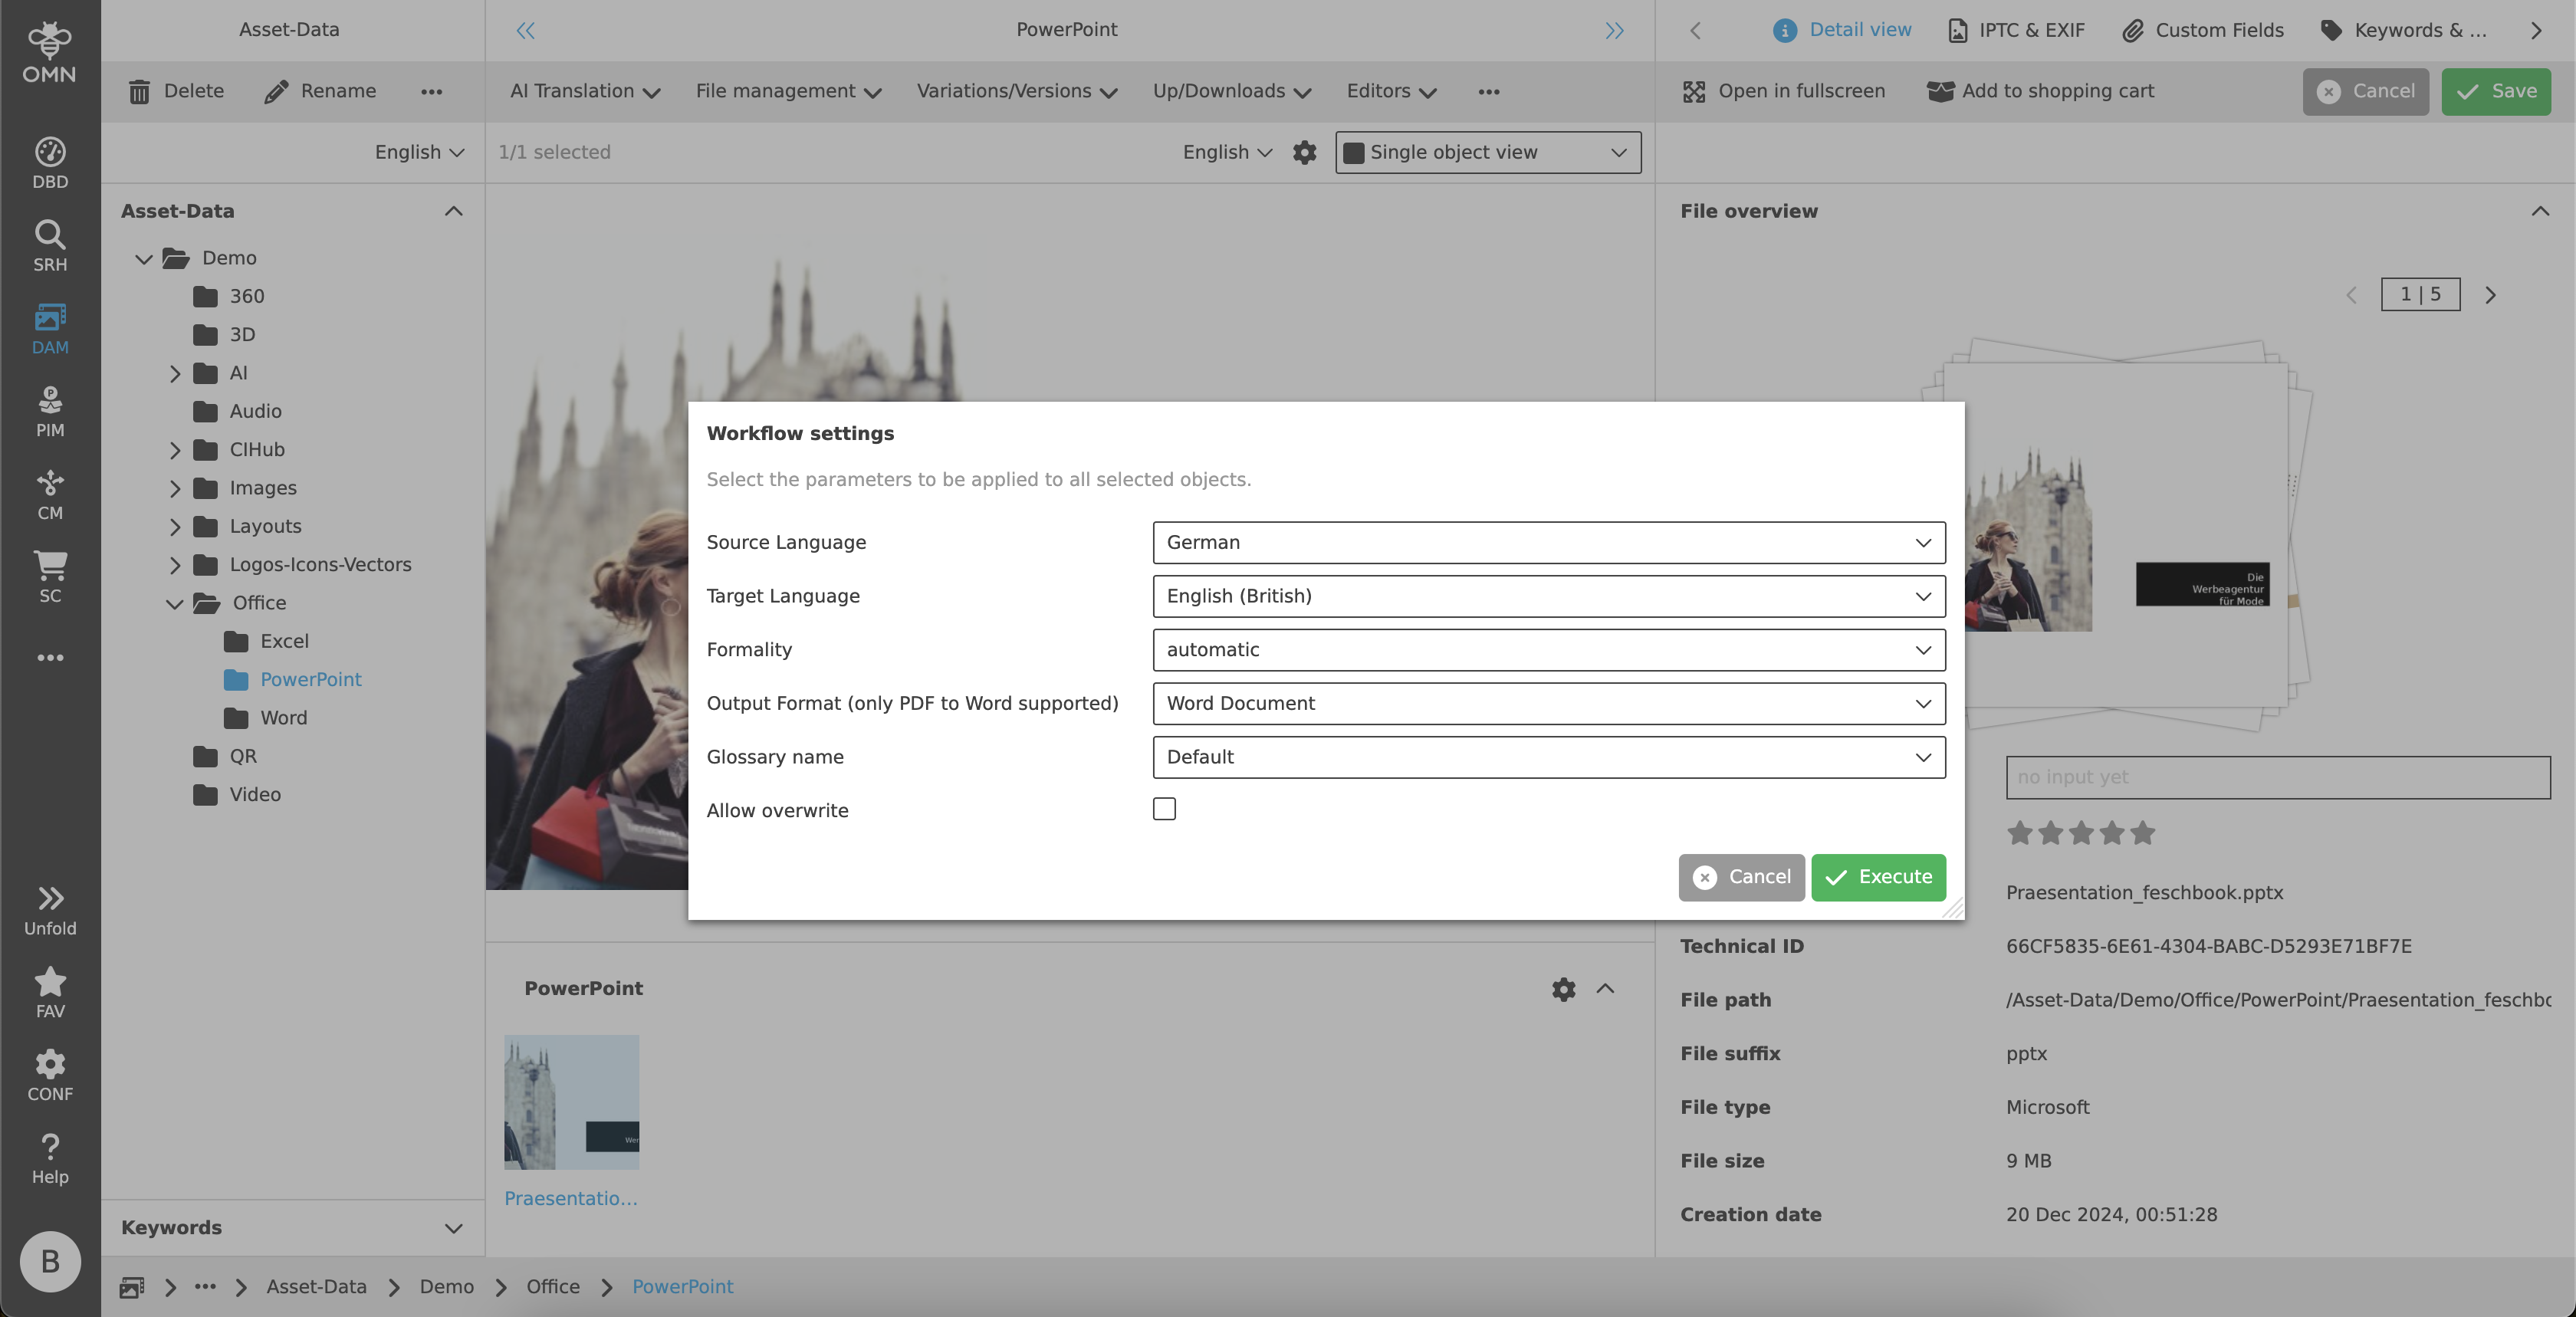Switch to the IPTC & EXIF tab
The width and height of the screenshot is (2576, 1317).
tap(2016, 30)
